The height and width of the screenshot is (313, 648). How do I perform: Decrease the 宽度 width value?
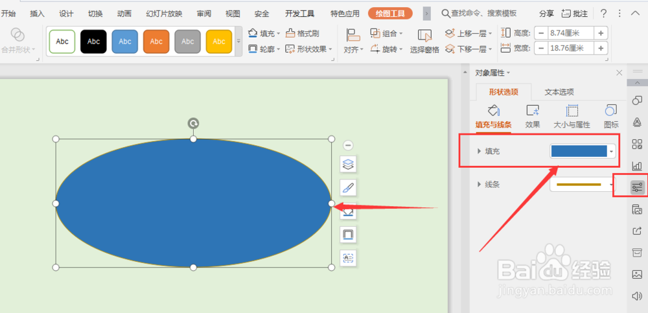coord(541,49)
